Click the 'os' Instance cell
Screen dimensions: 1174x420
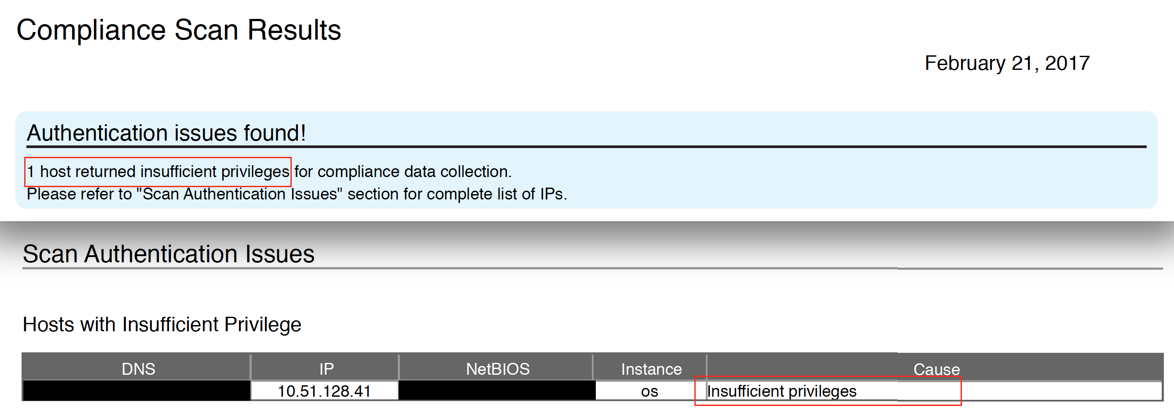(x=649, y=391)
